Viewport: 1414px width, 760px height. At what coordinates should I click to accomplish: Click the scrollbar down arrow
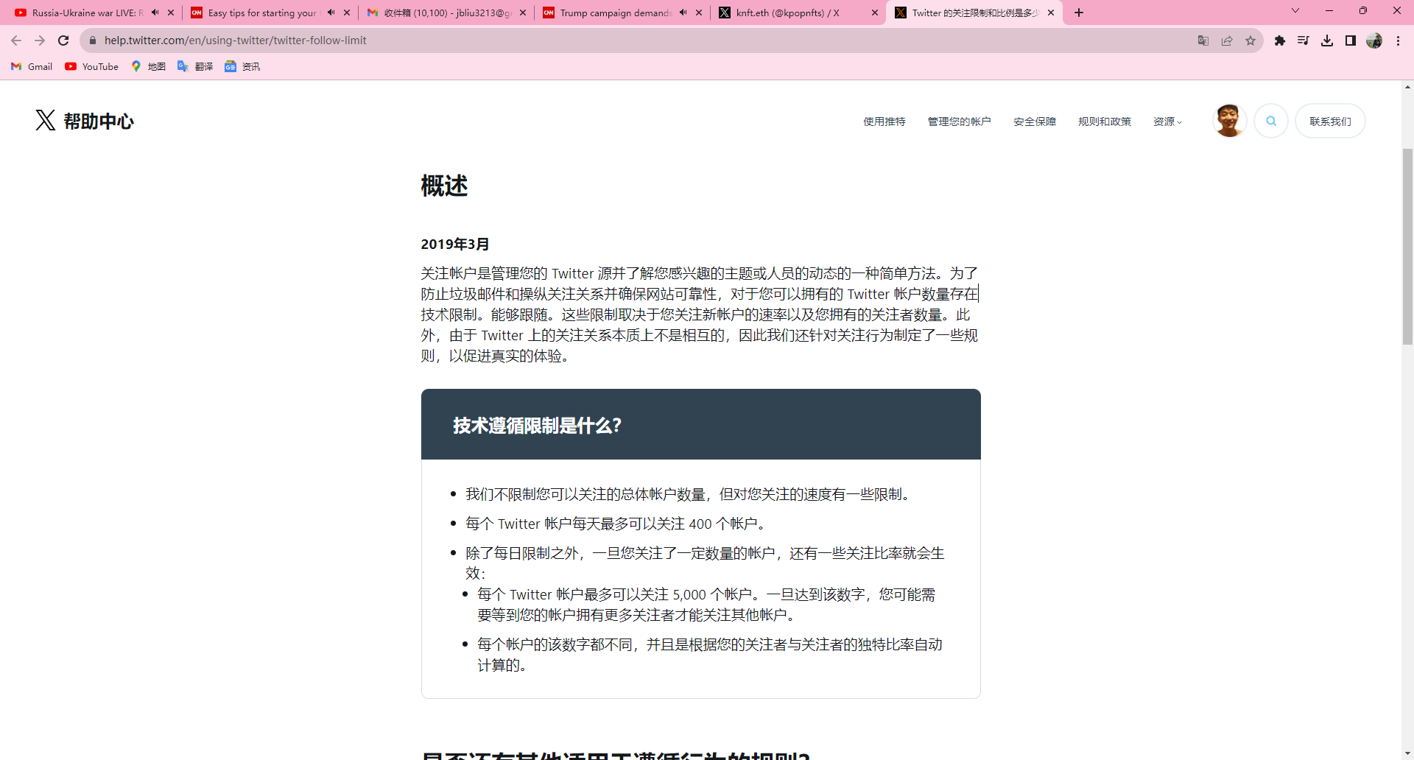click(x=1407, y=753)
